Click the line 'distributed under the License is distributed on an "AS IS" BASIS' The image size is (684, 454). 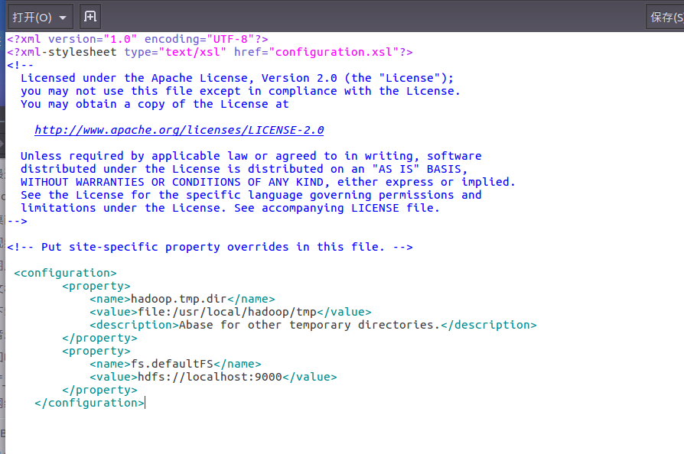click(244, 169)
